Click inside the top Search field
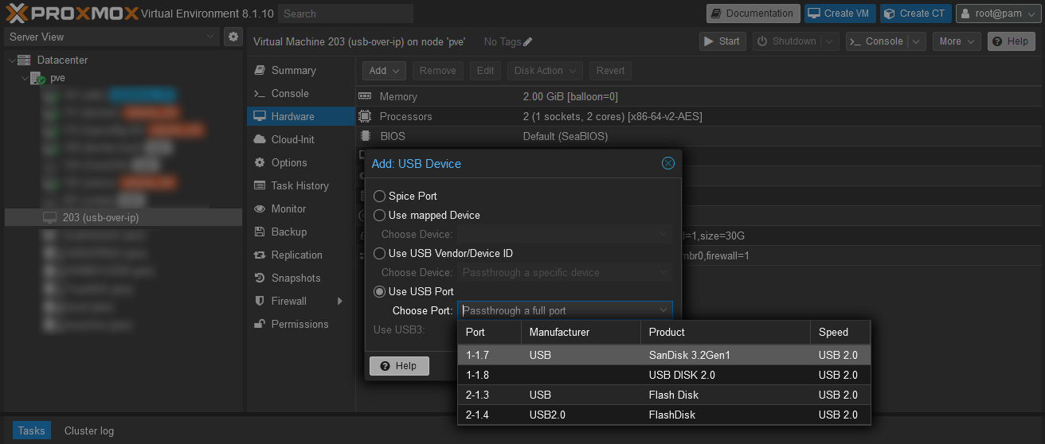 click(346, 14)
